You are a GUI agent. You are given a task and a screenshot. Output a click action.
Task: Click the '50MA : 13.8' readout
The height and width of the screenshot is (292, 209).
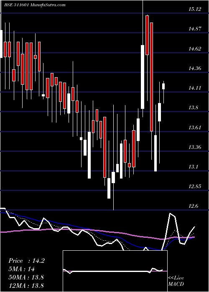pos(26,277)
